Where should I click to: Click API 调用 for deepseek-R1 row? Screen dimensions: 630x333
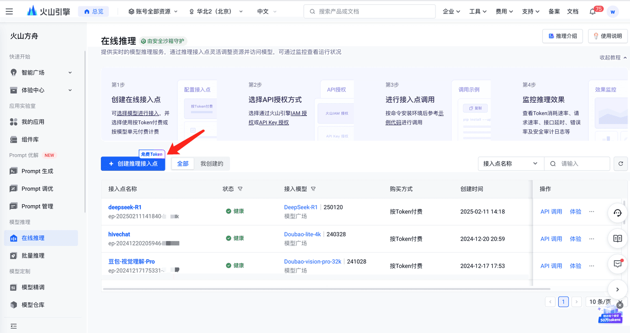551,212
